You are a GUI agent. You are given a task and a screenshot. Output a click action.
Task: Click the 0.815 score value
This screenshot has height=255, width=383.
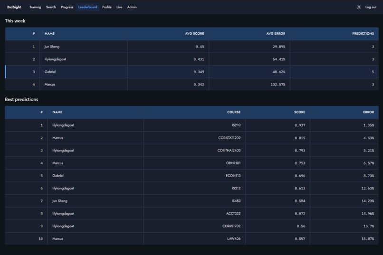300,138
